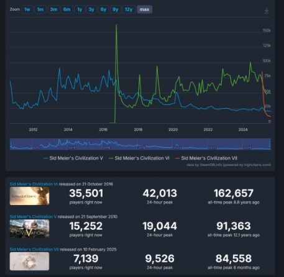Set chart zoom to 3m
The height and width of the screenshot is (277, 284).
click(x=53, y=9)
